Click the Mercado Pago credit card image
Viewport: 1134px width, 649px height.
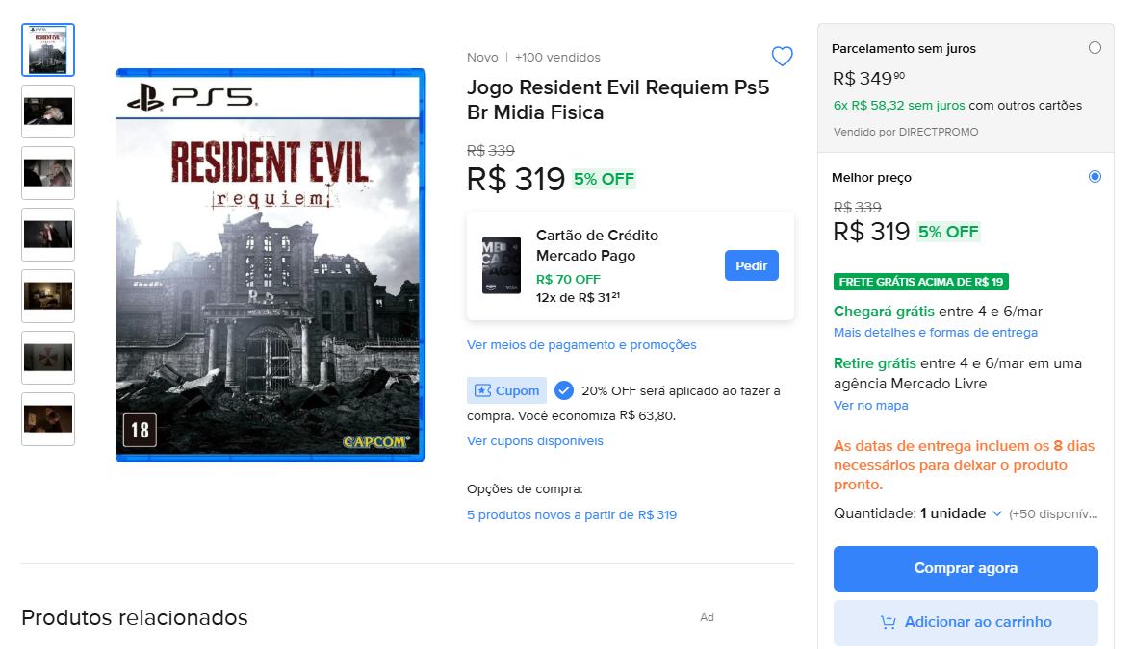pyautogui.click(x=502, y=265)
